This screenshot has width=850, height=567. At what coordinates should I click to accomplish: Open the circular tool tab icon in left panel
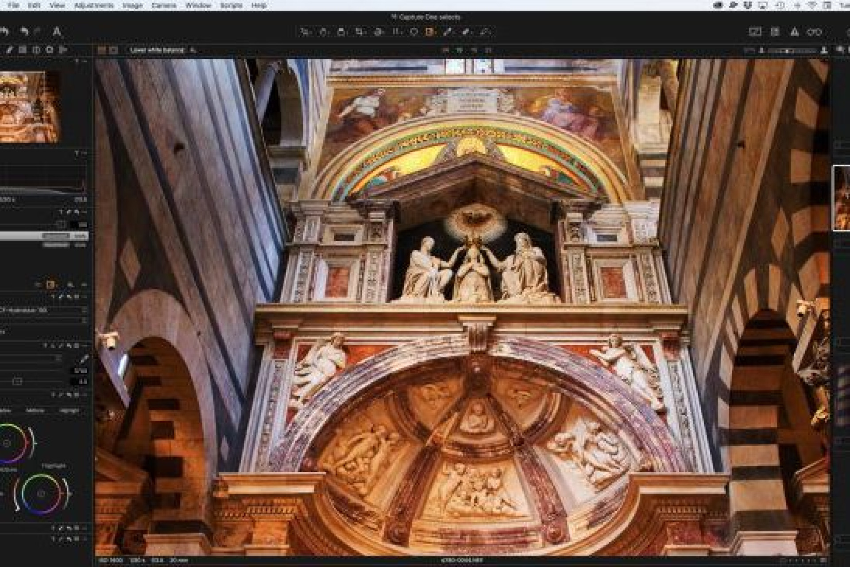[x=50, y=50]
